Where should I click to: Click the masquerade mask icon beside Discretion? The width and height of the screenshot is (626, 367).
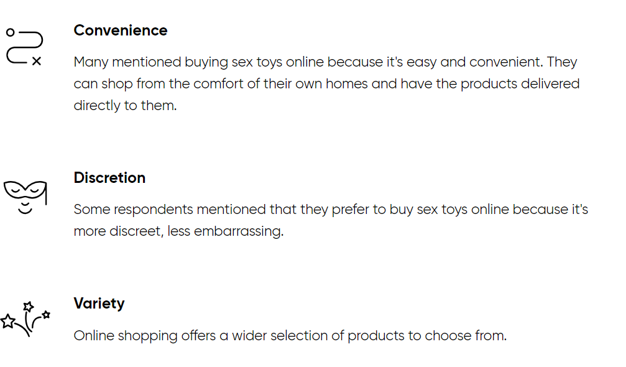pyautogui.click(x=25, y=197)
